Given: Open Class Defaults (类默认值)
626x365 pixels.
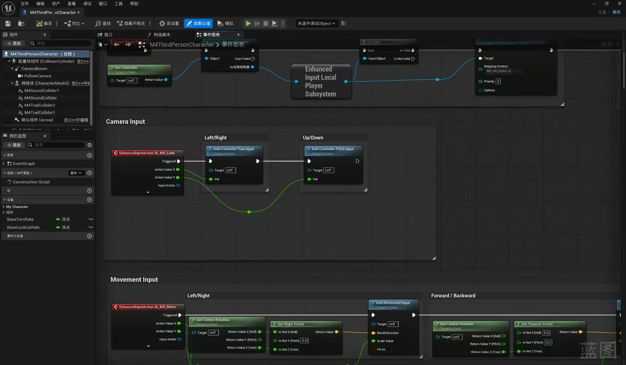Looking at the screenshot, I should (198, 23).
